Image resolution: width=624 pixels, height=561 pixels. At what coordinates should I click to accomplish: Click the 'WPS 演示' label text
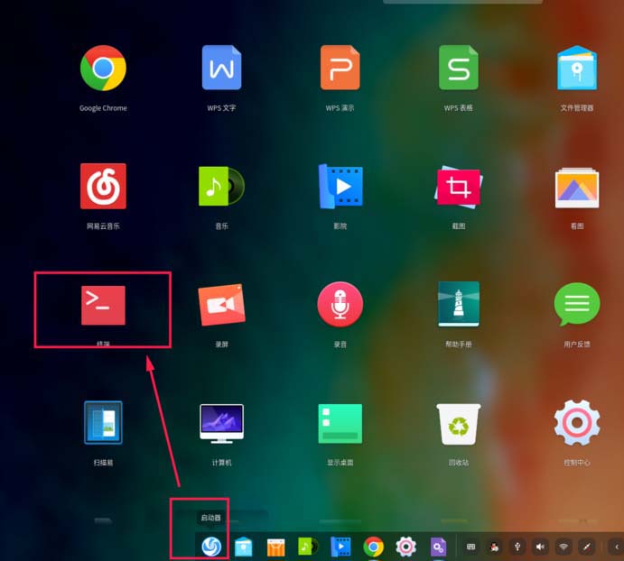[x=340, y=107]
